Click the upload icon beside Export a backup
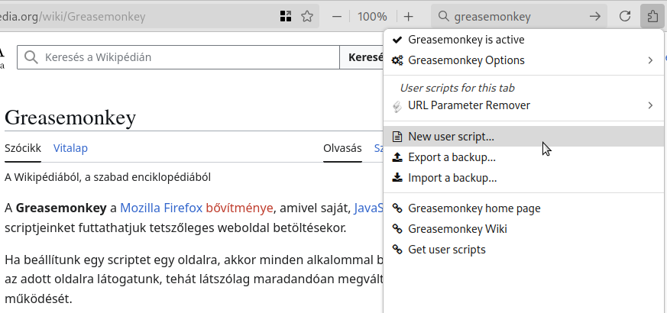 [x=397, y=157]
